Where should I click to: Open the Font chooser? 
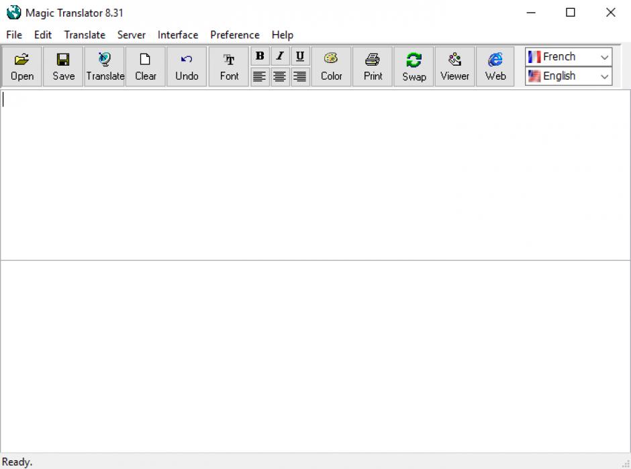tap(229, 66)
